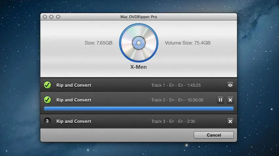
Task: Click the blue Track 2 progress bar
Action: point(139,108)
